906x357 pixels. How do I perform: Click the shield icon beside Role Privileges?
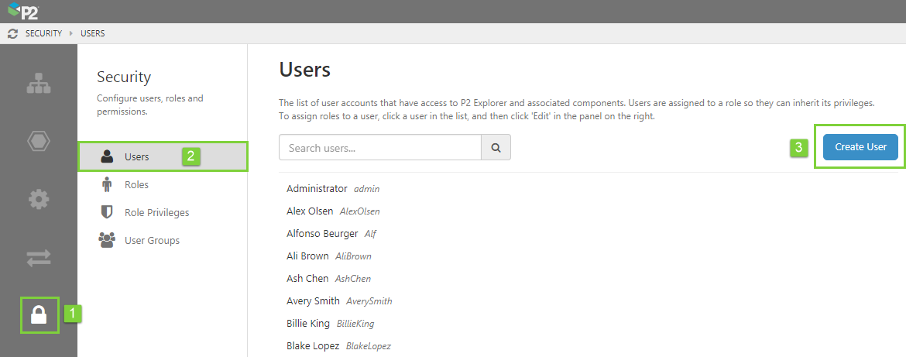pyautogui.click(x=108, y=212)
